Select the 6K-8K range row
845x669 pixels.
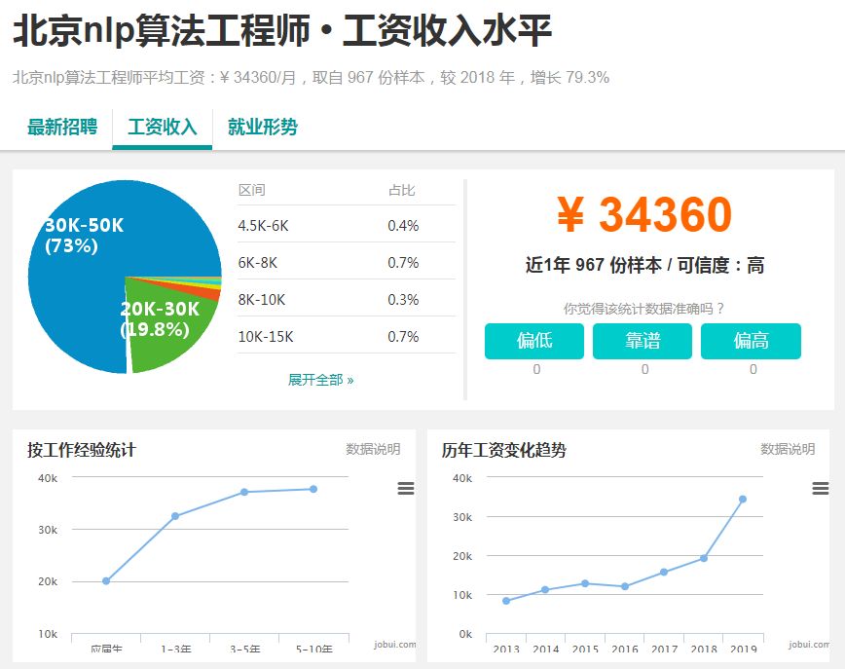347,263
